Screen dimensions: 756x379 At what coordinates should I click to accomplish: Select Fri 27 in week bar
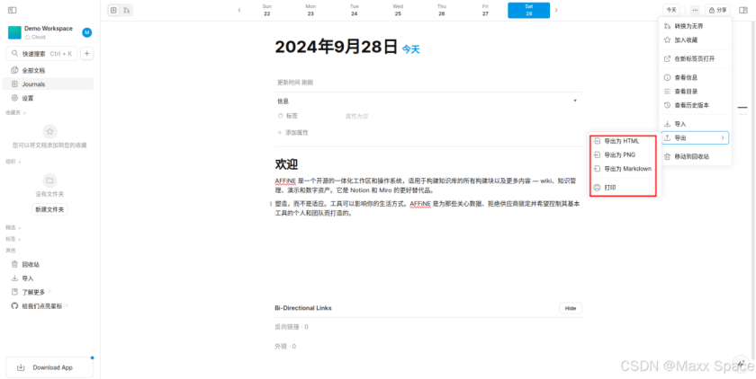tap(485, 10)
